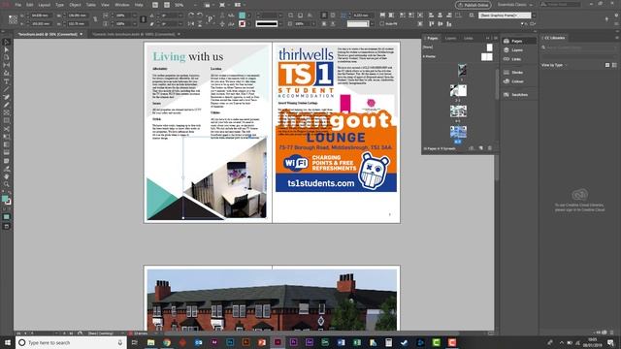Image resolution: width=621 pixels, height=349 pixels.
Task: Toggle the Auto-Fit checkbox
Action: tap(381, 23)
